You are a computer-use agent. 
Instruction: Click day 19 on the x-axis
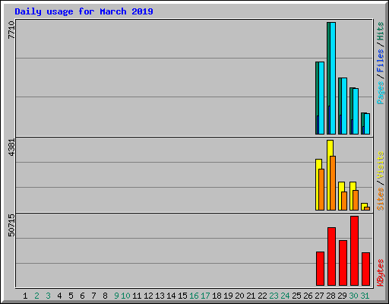(228, 296)
